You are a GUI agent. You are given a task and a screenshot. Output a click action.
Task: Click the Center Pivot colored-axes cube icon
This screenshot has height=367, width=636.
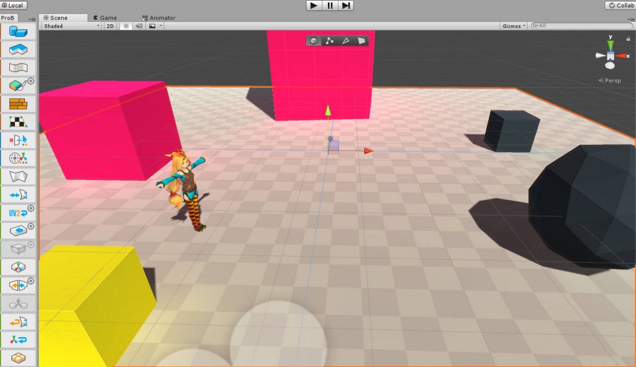18,267
